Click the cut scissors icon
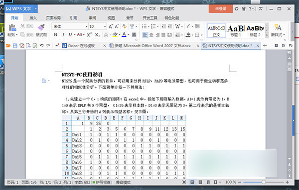Image resolution: width=299 pixels, height=190 pixels. click(23, 26)
